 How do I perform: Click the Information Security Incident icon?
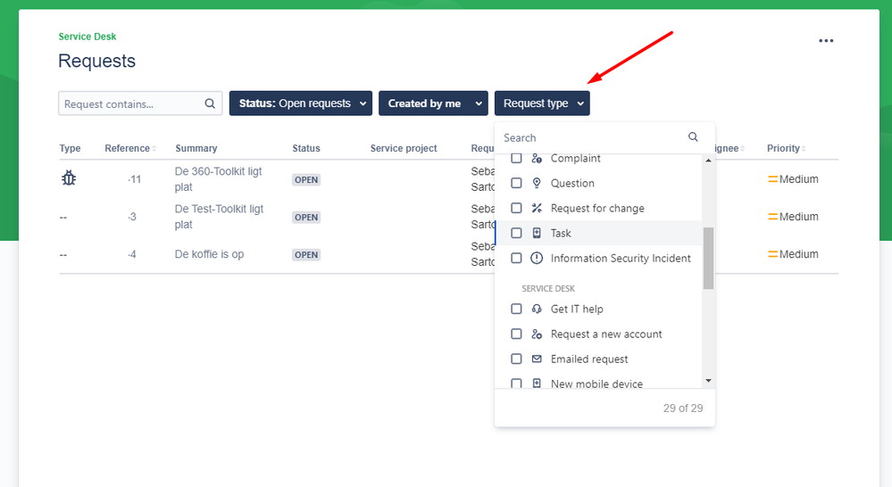(537, 258)
